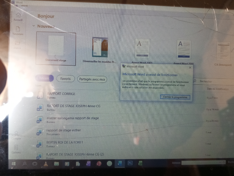Open the Compte sidebar item
Viewport: 234px width, 176px height.
pos(16,136)
